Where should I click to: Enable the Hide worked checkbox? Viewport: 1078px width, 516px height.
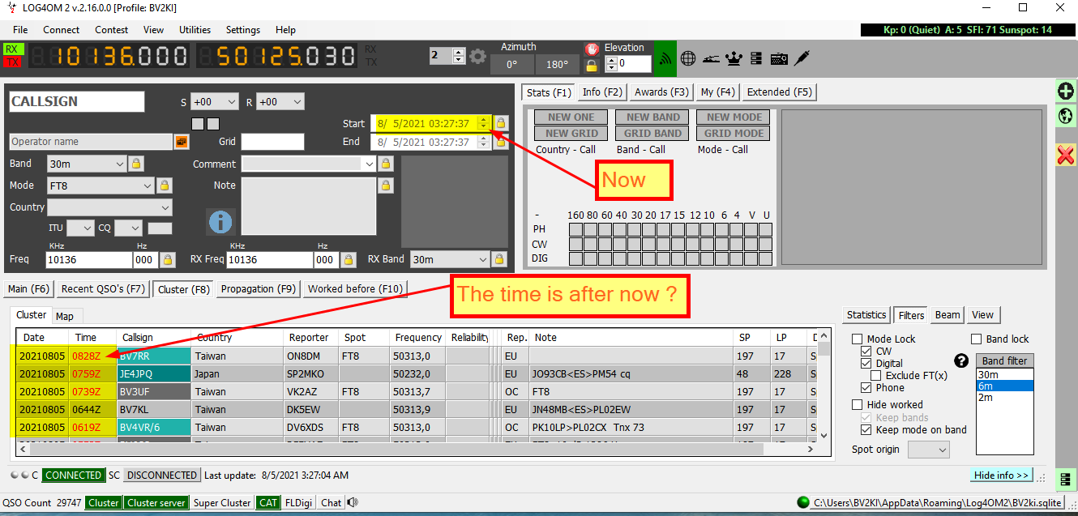pos(858,404)
